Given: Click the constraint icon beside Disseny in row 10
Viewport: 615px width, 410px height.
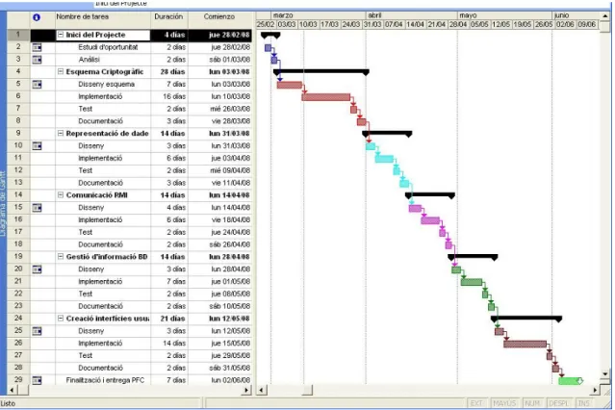Looking at the screenshot, I should (37, 146).
